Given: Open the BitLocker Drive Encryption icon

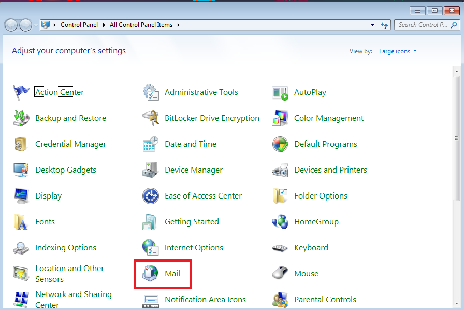Looking at the screenshot, I should 151,118.
